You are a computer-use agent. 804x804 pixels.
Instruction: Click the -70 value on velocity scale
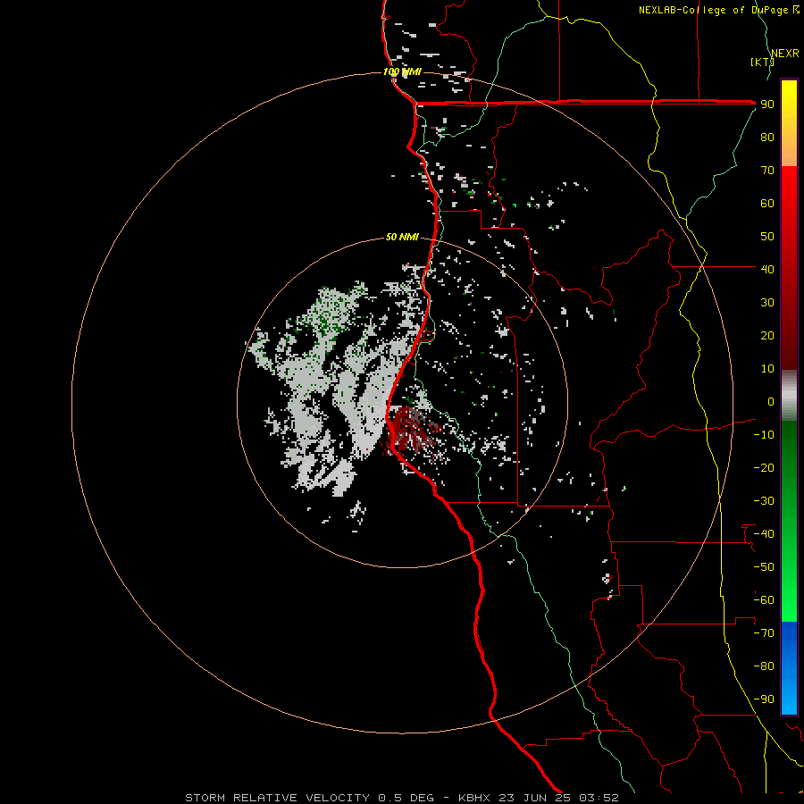[x=764, y=632]
